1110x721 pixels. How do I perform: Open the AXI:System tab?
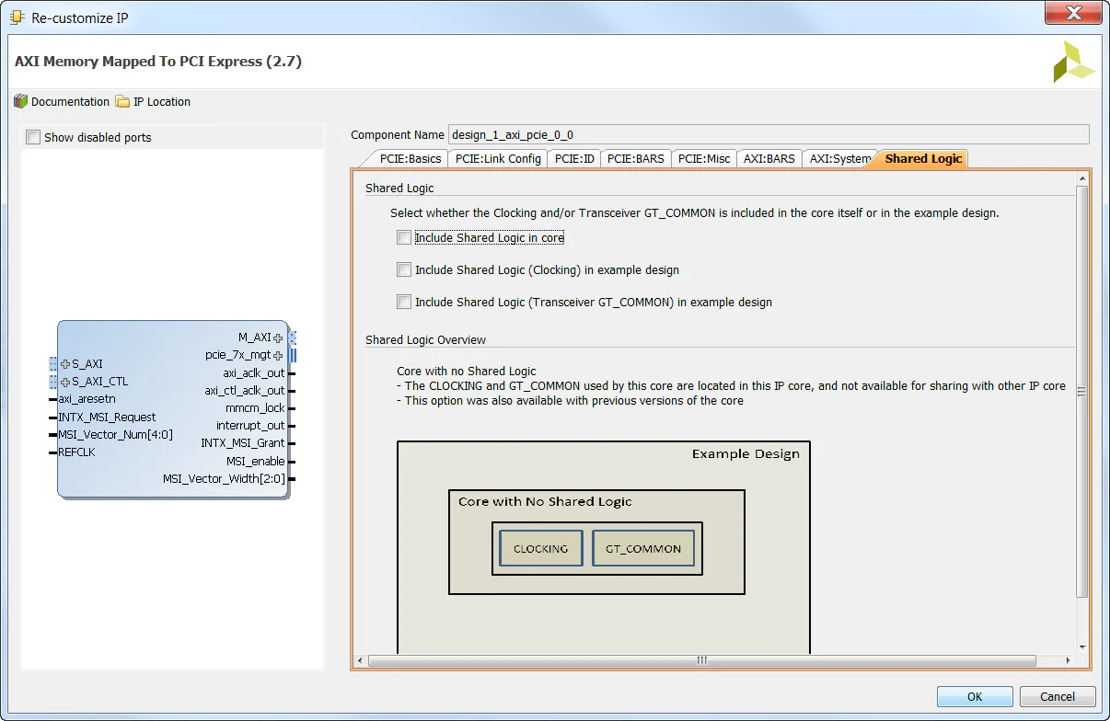837,158
